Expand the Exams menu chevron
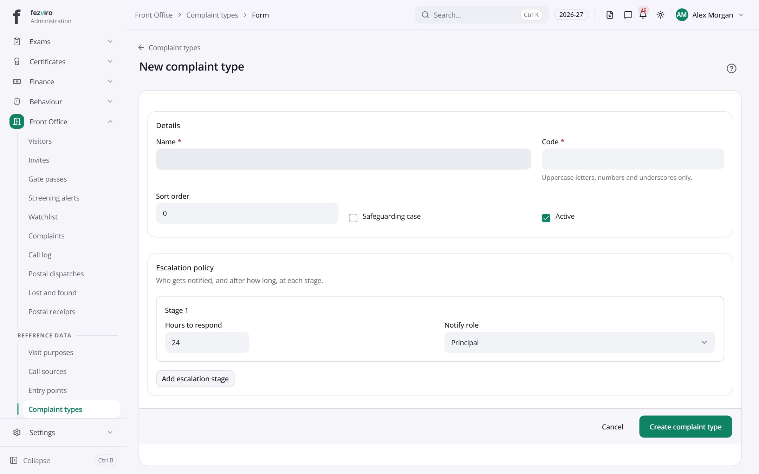Viewport: 759px width, 474px height. [110, 42]
